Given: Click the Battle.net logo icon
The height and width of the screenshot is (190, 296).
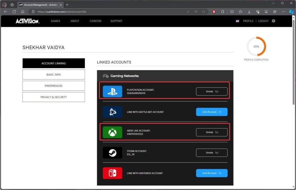Looking at the screenshot, I should pyautogui.click(x=112, y=112).
